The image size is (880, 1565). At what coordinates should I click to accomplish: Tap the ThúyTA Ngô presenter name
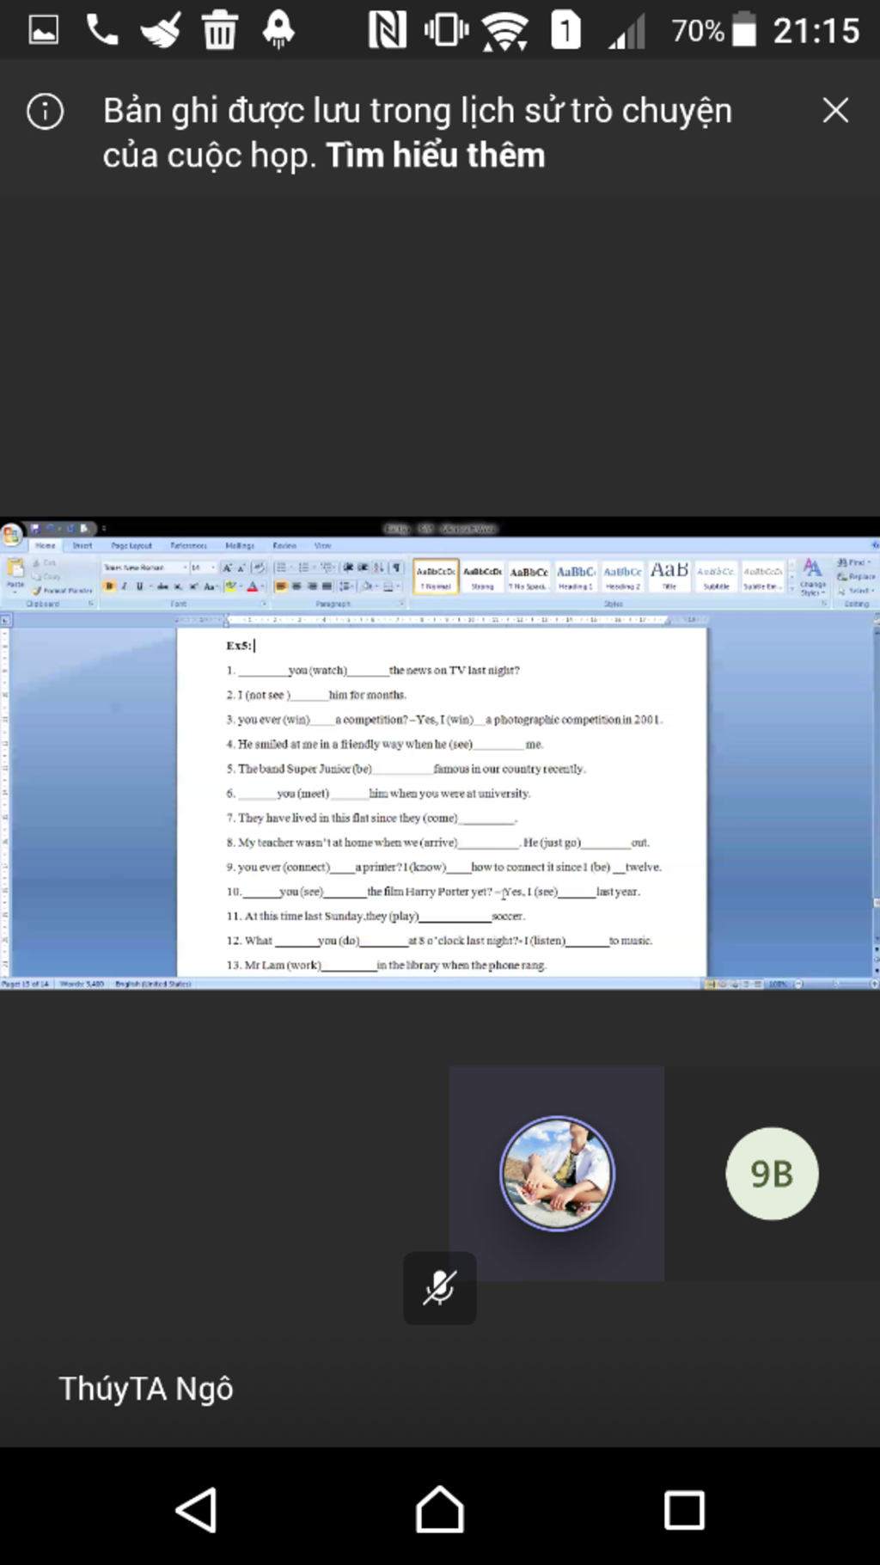[x=146, y=1388]
